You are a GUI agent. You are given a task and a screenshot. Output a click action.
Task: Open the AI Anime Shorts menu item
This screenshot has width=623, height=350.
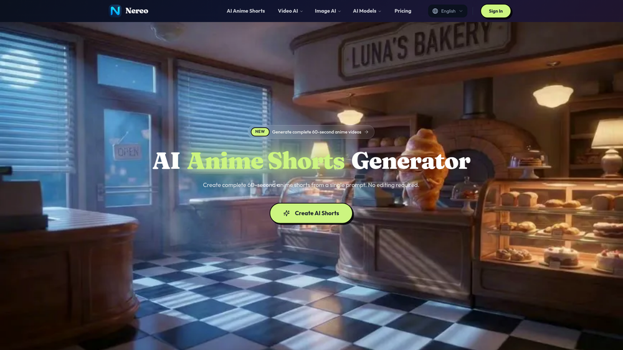pos(245,11)
